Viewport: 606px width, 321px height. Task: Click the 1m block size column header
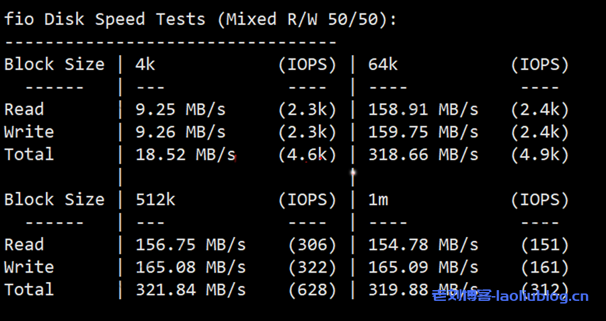click(x=378, y=199)
